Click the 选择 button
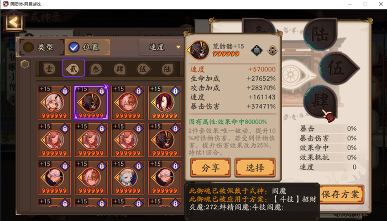Image resolution: width=387 pixels, height=221 pixels. pyautogui.click(x=255, y=168)
